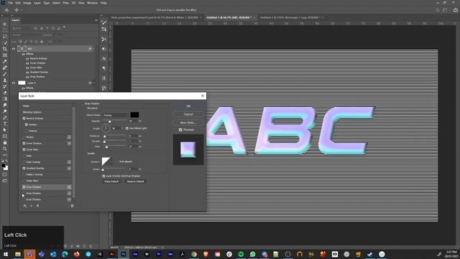460x259 pixels.
Task: Open the Image menu
Action: click(27, 3)
